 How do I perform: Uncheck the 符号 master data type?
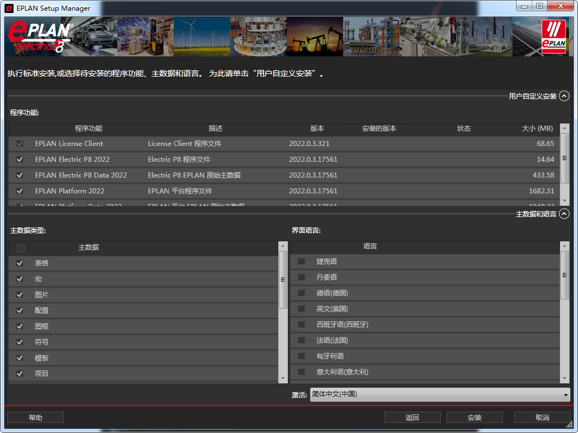coord(20,342)
